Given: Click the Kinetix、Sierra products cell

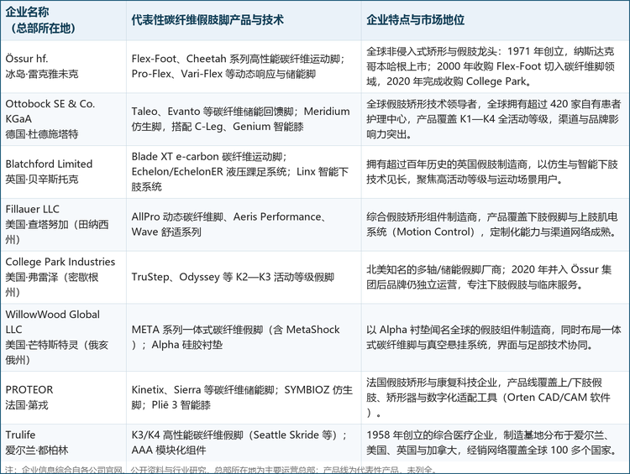Looking at the screenshot, I should tap(244, 398).
